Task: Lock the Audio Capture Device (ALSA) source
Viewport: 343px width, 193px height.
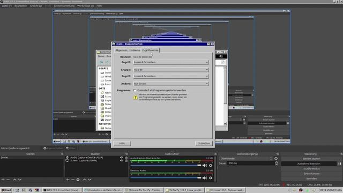Action: pos(126,157)
